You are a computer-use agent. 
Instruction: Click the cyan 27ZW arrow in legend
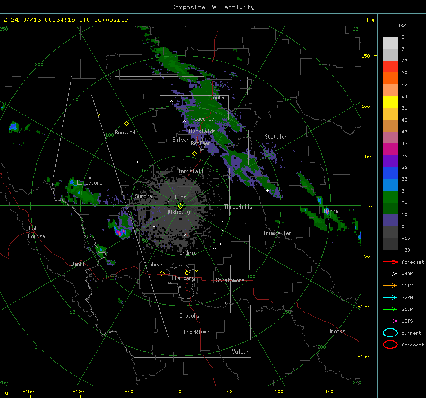tap(390, 298)
